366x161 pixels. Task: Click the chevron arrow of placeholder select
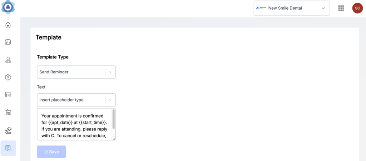pos(110,100)
